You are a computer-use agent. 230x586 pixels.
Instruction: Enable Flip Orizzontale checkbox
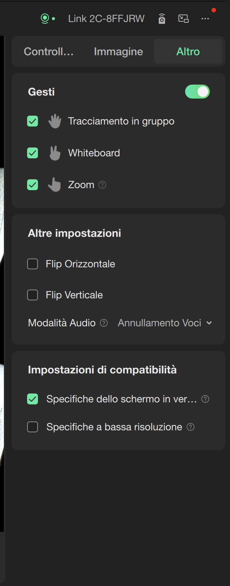pos(33,264)
